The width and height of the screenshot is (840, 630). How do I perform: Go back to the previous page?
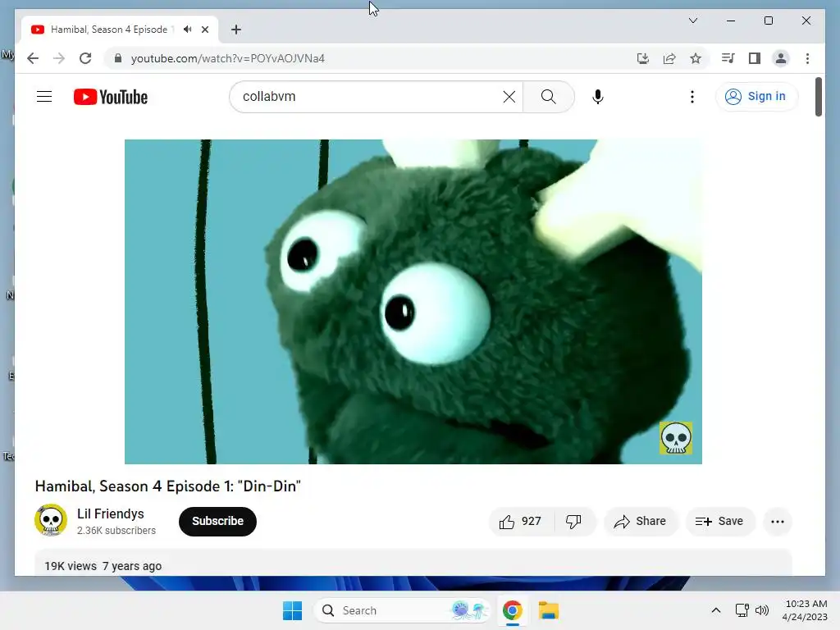tap(33, 58)
